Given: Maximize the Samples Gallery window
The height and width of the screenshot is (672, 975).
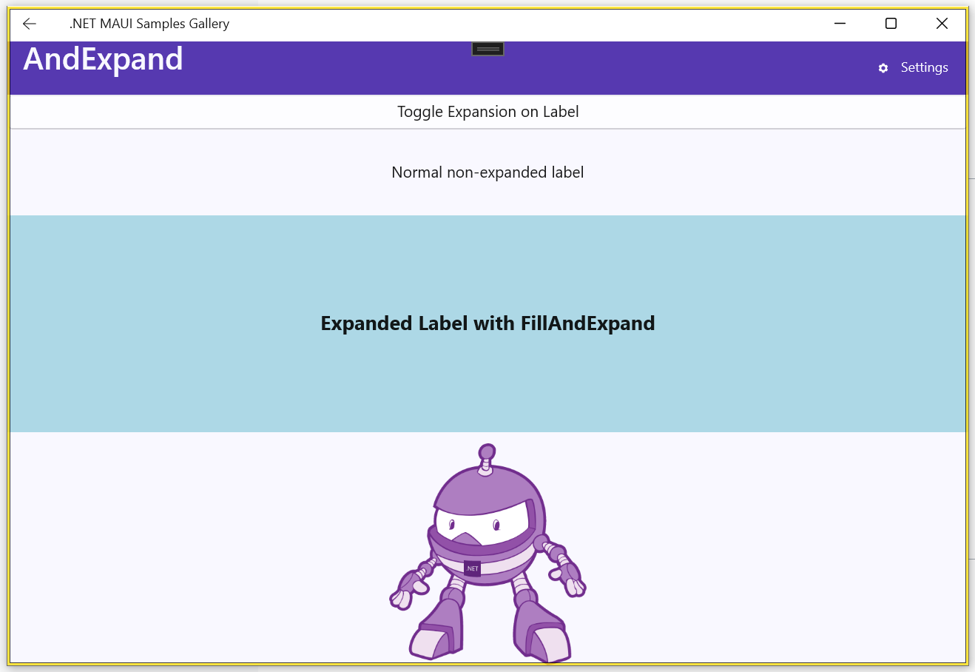Looking at the screenshot, I should [x=891, y=24].
